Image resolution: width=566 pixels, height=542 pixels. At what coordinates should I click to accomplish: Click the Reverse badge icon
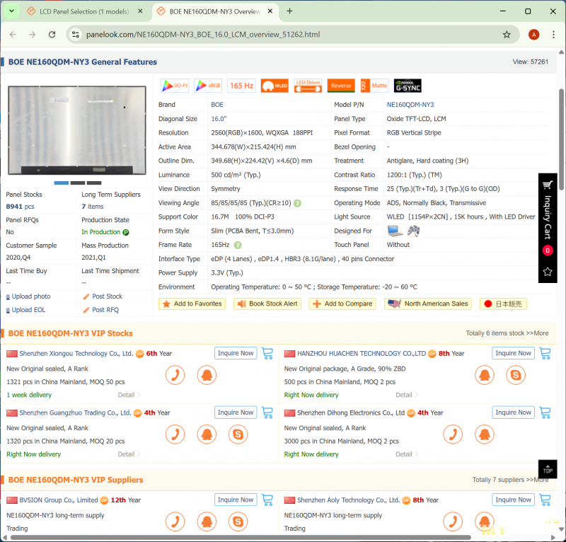[x=341, y=86]
